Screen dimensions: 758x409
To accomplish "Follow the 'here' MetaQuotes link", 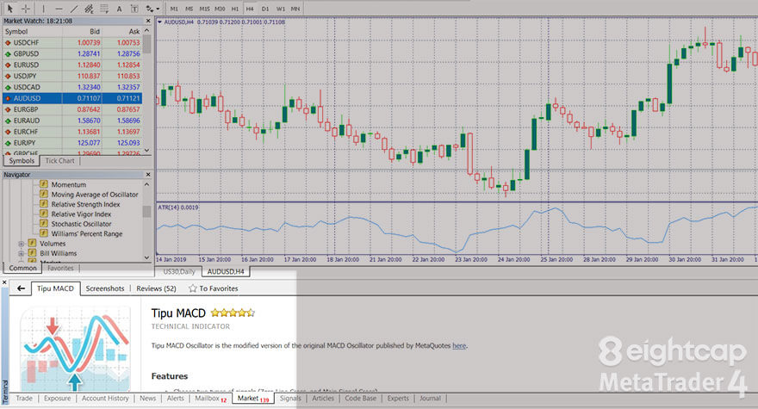I will pyautogui.click(x=459, y=345).
